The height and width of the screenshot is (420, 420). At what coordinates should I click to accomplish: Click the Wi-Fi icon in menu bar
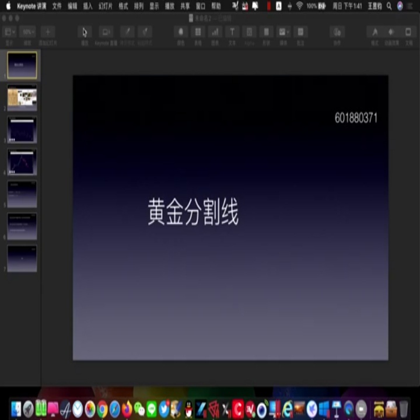click(x=300, y=6)
